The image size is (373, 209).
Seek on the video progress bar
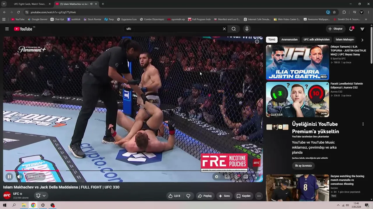133,171
